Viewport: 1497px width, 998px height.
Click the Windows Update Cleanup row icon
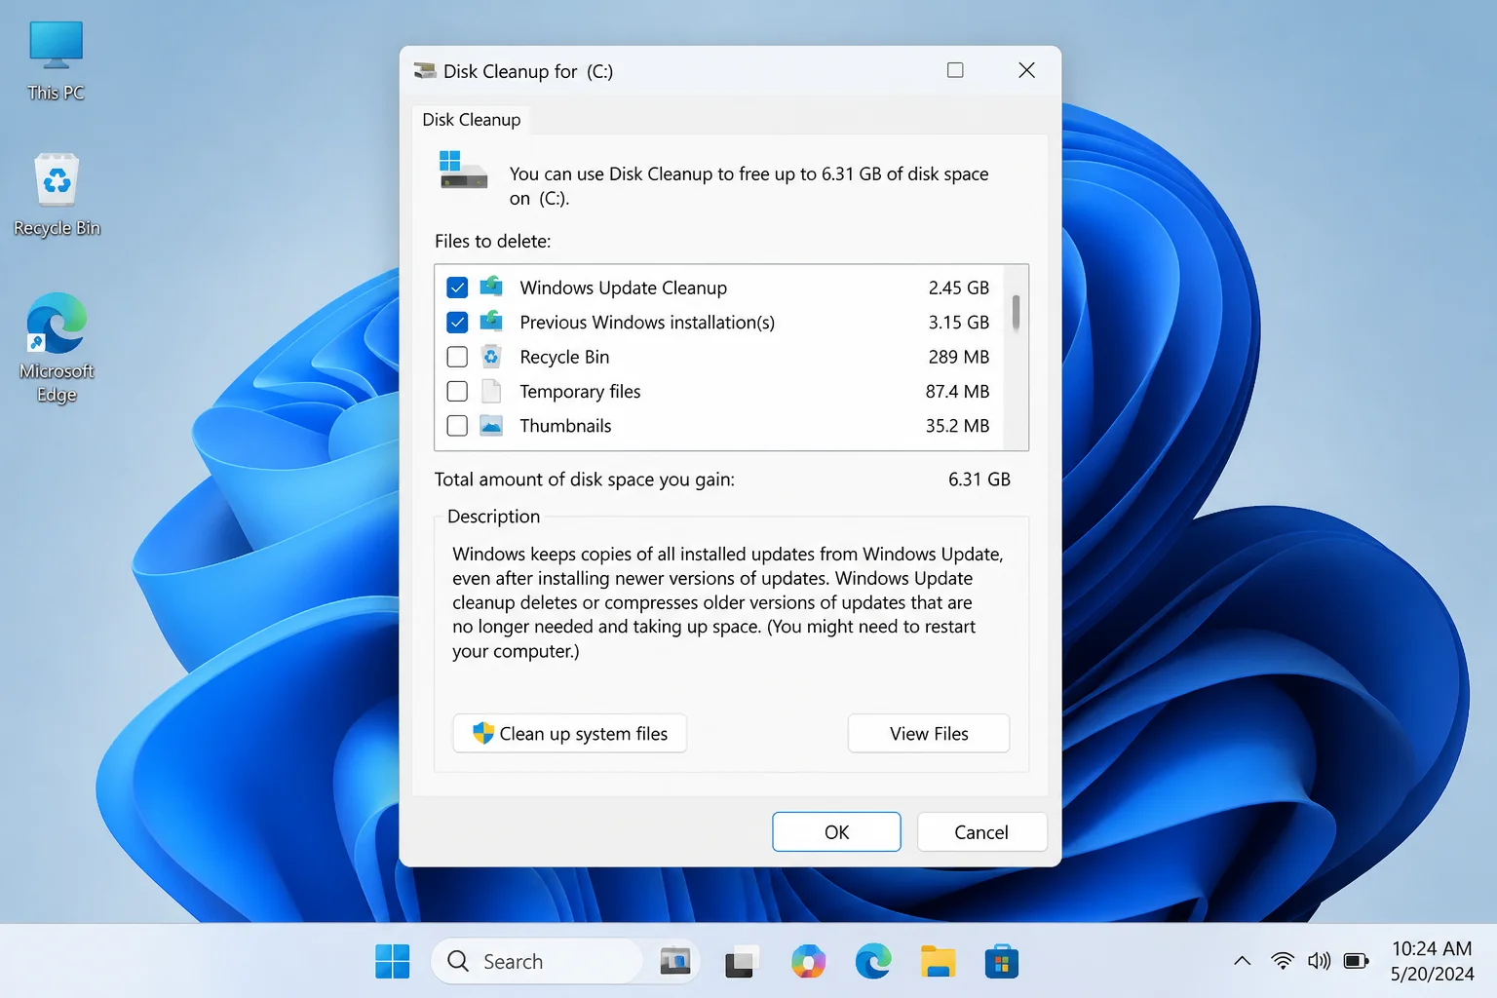(491, 288)
